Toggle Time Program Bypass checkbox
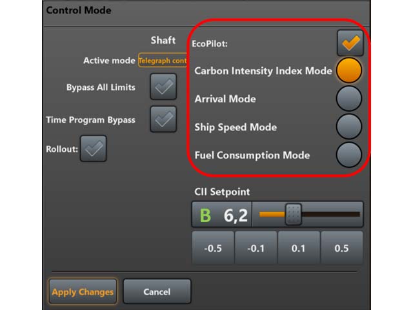The width and height of the screenshot is (413, 310). [x=163, y=119]
